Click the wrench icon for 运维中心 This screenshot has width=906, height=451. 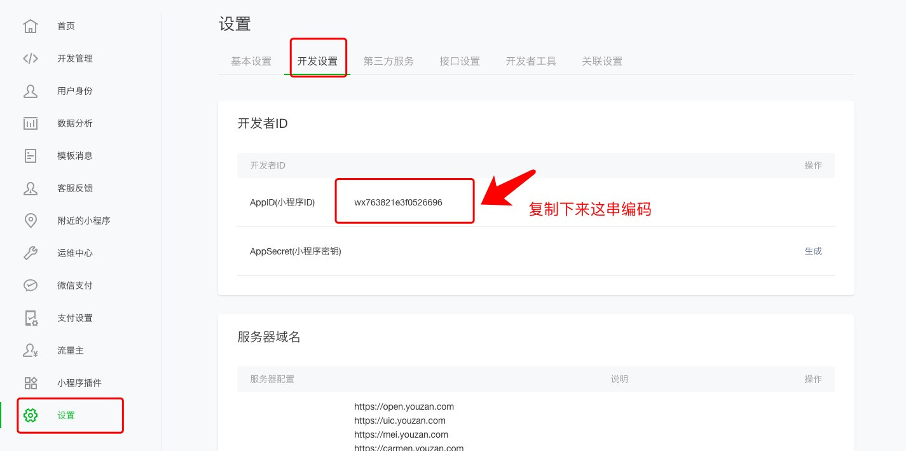point(31,253)
